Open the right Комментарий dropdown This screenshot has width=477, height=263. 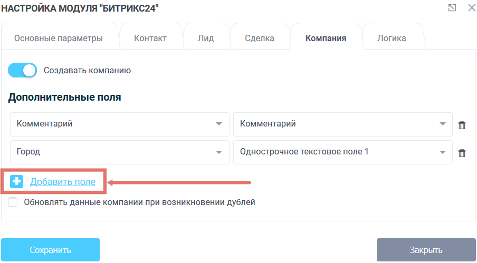(x=342, y=124)
